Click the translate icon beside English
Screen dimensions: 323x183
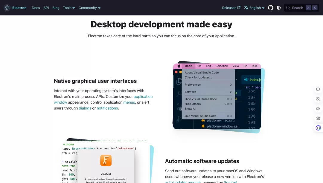tap(246, 8)
